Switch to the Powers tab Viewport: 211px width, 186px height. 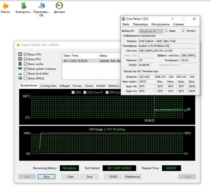pyautogui.click(x=77, y=86)
